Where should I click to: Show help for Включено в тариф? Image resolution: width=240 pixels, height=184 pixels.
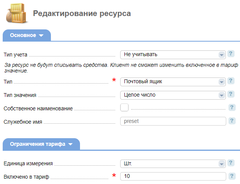pyautogui.click(x=232, y=176)
